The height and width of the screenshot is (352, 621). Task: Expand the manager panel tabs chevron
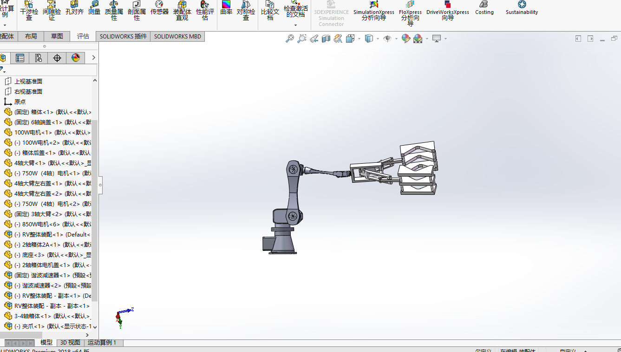click(93, 58)
